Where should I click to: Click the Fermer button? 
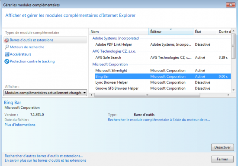pyautogui.click(x=222, y=159)
